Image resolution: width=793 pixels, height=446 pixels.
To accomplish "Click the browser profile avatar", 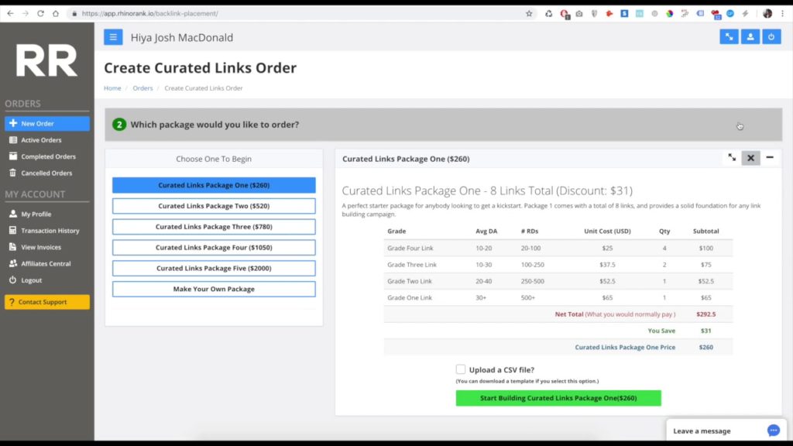I will (767, 14).
